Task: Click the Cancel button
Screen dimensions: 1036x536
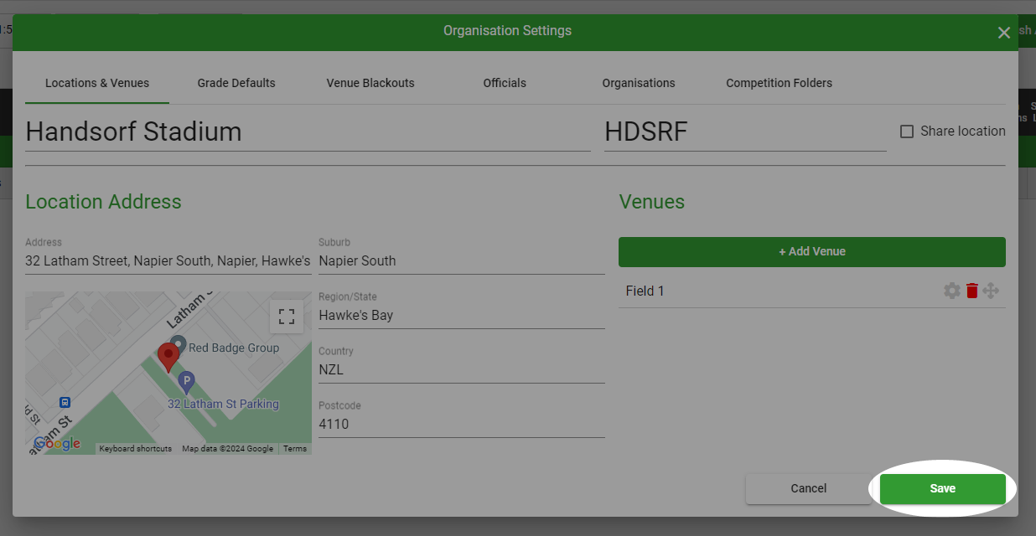Action: (x=809, y=488)
